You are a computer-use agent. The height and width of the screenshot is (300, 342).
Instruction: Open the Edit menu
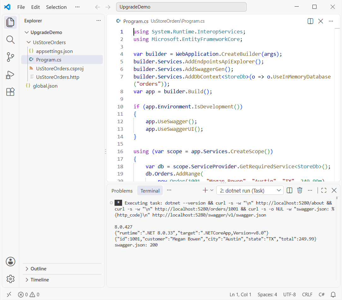[x=35, y=7]
